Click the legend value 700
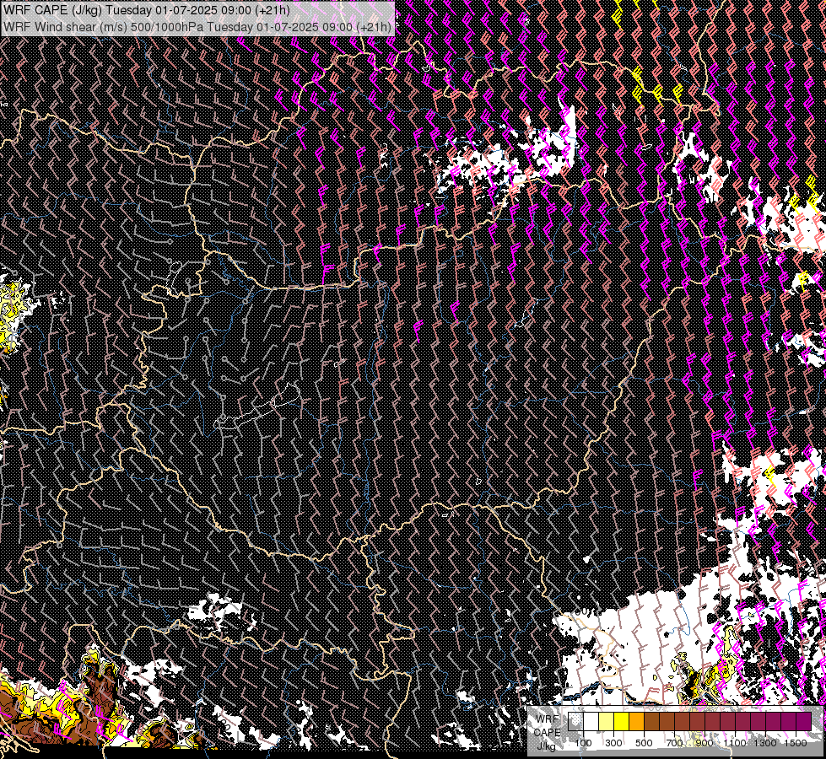 [x=674, y=743]
